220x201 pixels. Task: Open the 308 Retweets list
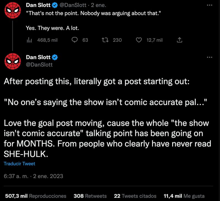click(90, 196)
